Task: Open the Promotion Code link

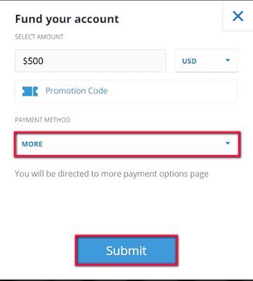Action: click(77, 91)
